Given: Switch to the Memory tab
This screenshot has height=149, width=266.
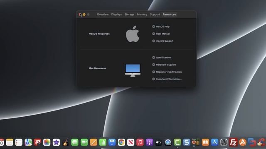Looking at the screenshot, I should (142, 14).
